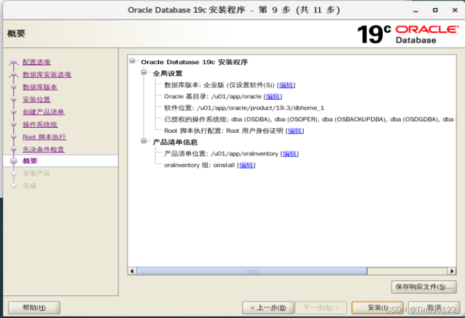Select the 软件位置 row in summary tree
The image size is (465, 318).
244,108
